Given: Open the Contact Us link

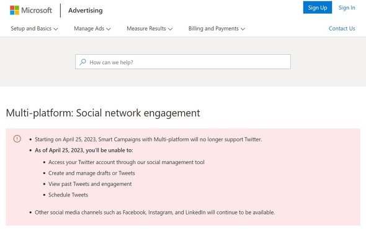Looking at the screenshot, I should (x=342, y=29).
